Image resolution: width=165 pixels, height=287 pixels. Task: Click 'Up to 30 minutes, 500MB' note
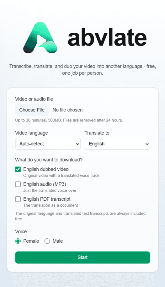coord(69,120)
